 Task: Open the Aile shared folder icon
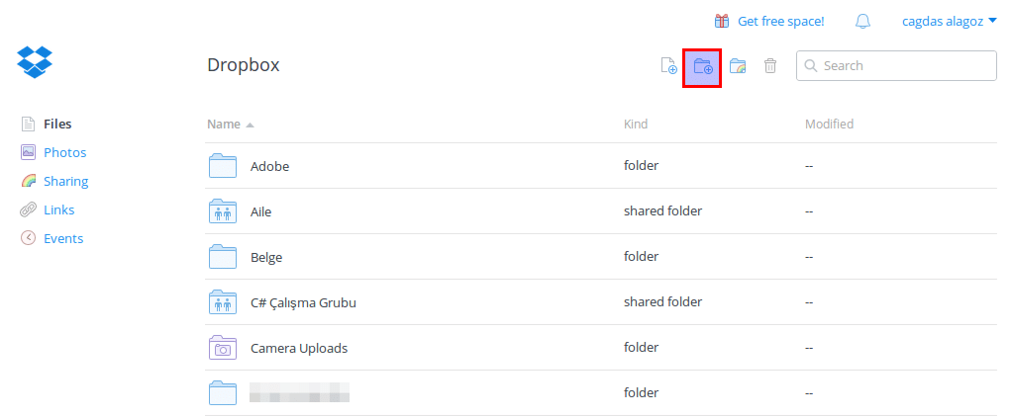223,211
